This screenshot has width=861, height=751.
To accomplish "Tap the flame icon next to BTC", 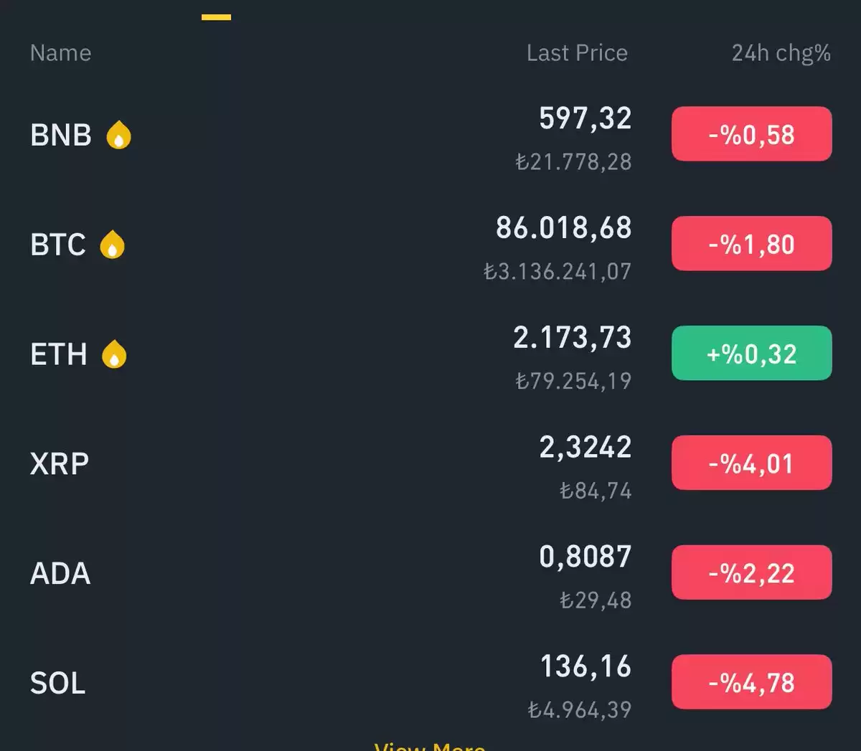I will tap(112, 245).
